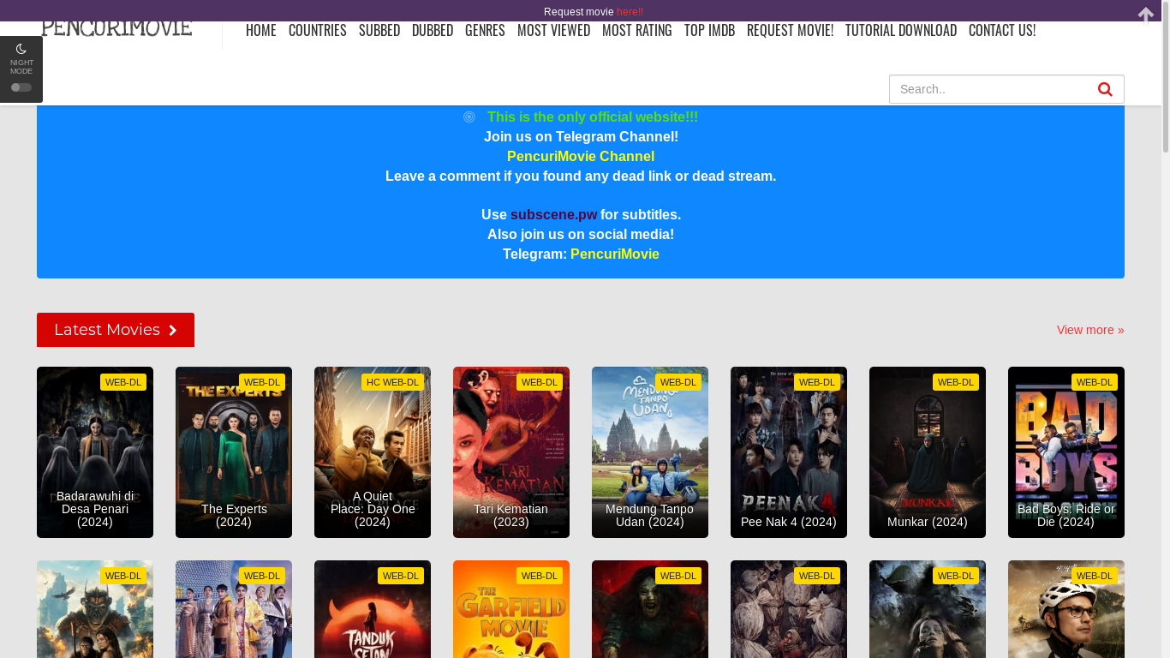Open the Telegram PencuriMovie link
The height and width of the screenshot is (658, 1170).
(615, 254)
